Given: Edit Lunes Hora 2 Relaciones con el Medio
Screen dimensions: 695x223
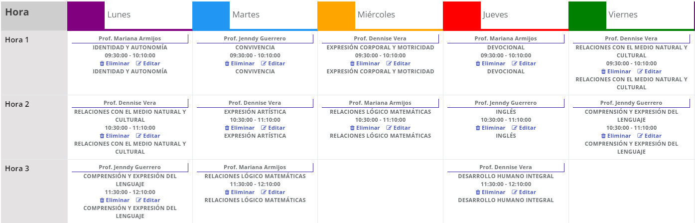Looking at the screenshot, I should tap(148, 136).
